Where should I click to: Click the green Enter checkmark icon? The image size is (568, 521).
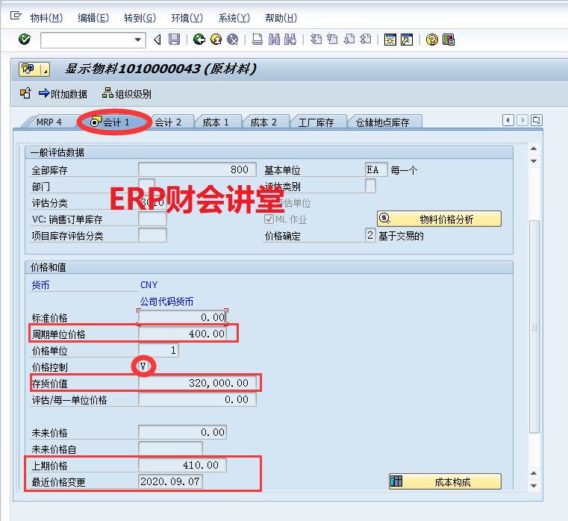click(25, 40)
